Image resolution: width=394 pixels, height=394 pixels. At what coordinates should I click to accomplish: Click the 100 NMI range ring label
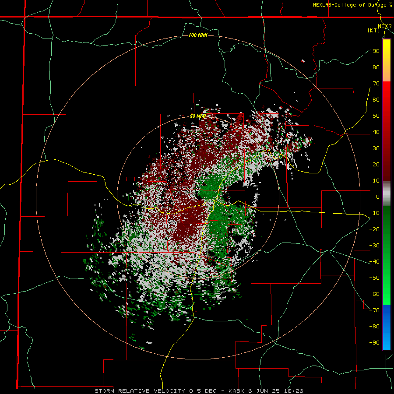pyautogui.click(x=198, y=35)
